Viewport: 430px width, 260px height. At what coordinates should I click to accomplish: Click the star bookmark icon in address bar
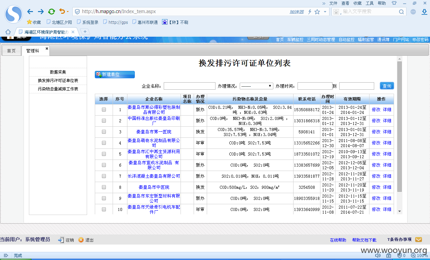(317, 12)
